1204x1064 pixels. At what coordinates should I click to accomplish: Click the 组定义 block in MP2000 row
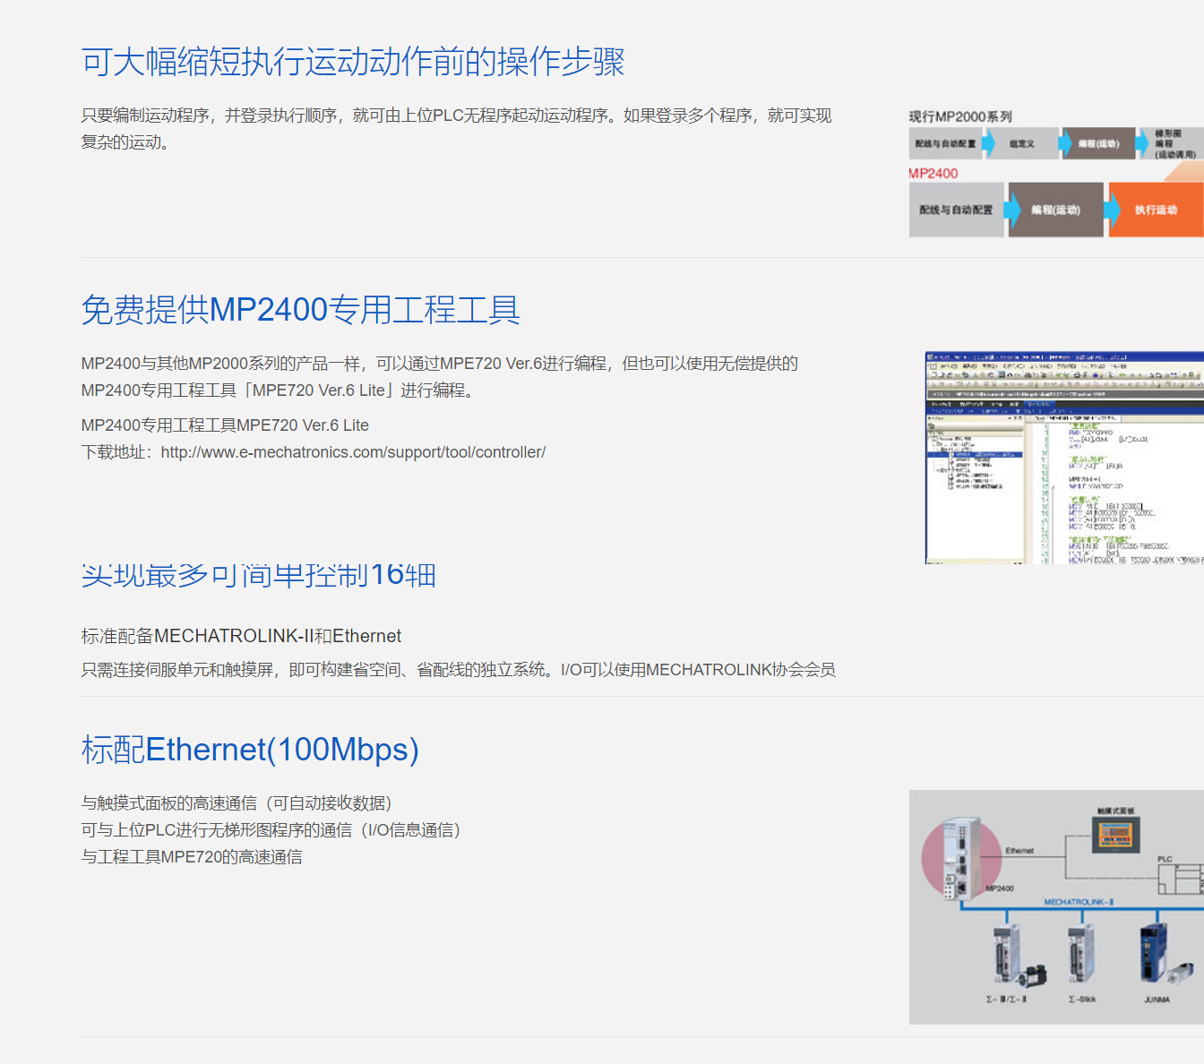click(x=1021, y=143)
